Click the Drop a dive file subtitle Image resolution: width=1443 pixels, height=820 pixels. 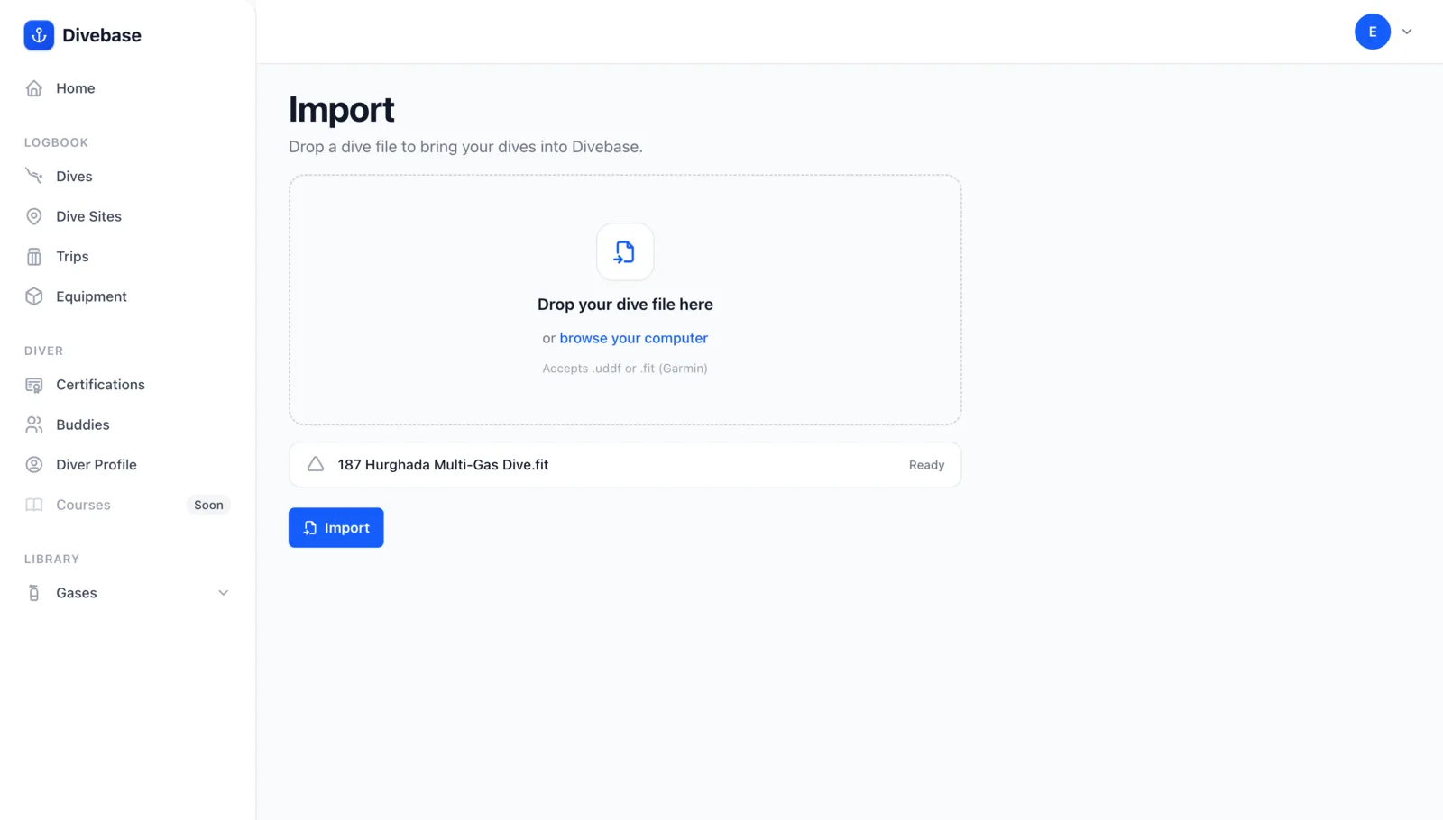(465, 147)
